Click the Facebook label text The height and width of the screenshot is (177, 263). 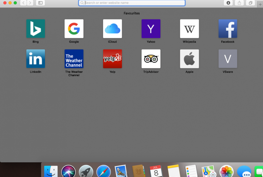coord(228,42)
